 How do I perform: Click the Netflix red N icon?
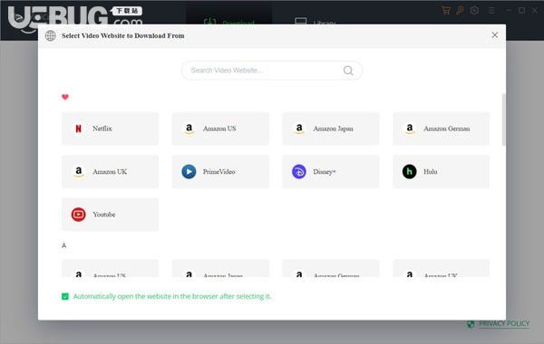(78, 129)
